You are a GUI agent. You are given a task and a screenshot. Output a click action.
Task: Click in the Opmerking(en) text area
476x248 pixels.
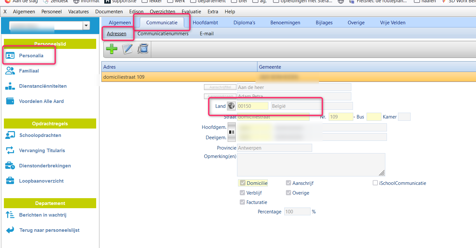tap(311, 164)
